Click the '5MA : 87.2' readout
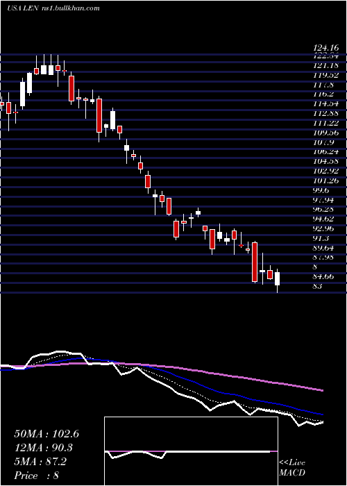 40,462
